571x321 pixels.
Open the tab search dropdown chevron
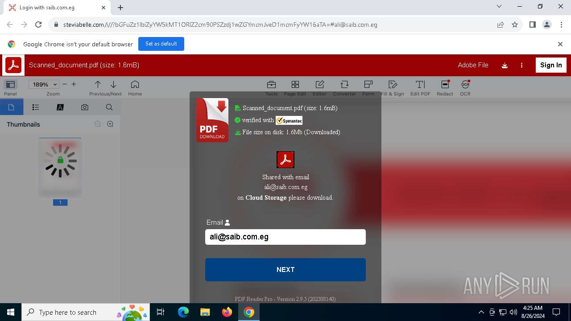[x=499, y=7]
